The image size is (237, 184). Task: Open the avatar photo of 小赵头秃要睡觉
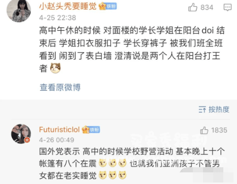[19, 11]
